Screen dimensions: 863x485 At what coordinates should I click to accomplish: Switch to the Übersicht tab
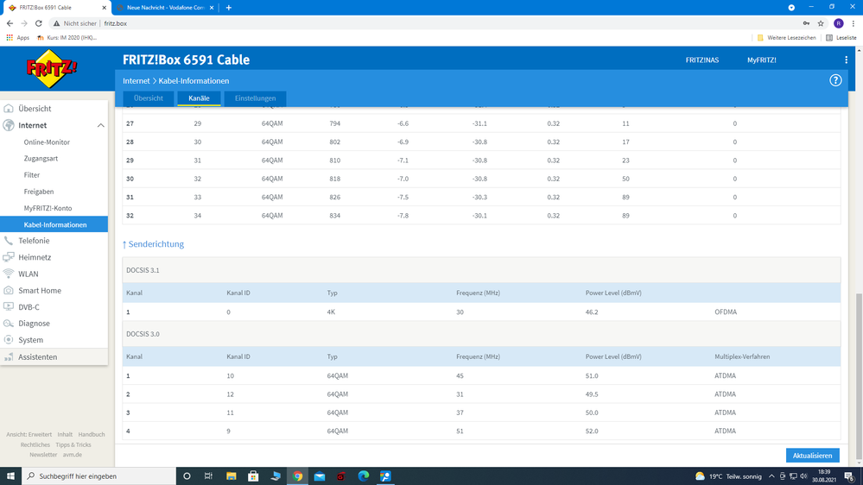[148, 98]
